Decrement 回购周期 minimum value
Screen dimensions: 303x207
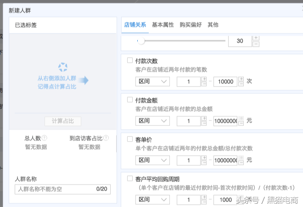204,202
